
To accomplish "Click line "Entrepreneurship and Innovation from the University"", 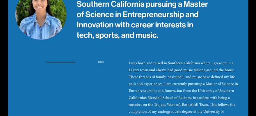I will [181, 91].
